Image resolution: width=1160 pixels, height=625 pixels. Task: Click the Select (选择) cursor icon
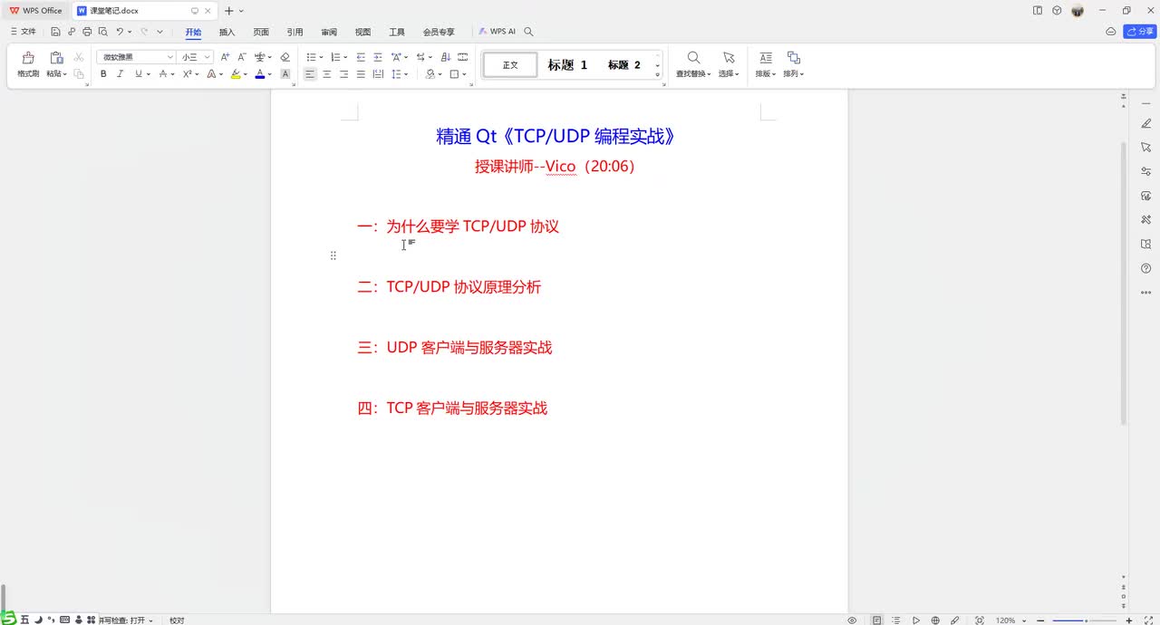[729, 58]
